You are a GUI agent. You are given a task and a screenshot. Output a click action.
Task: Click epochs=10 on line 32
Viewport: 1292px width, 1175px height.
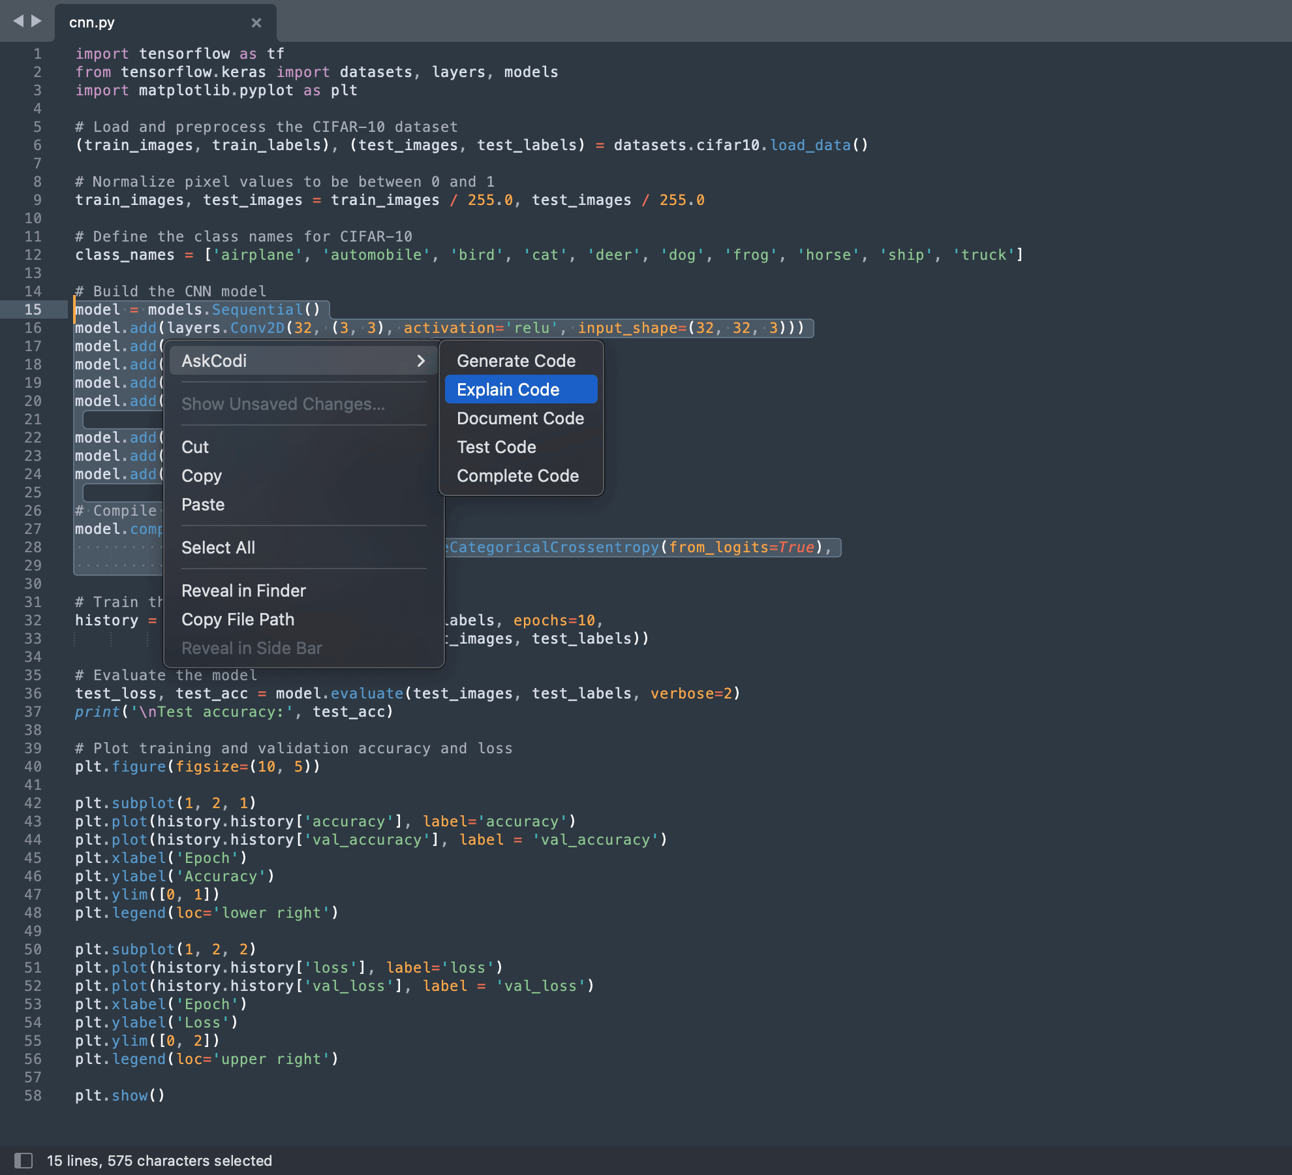click(554, 620)
